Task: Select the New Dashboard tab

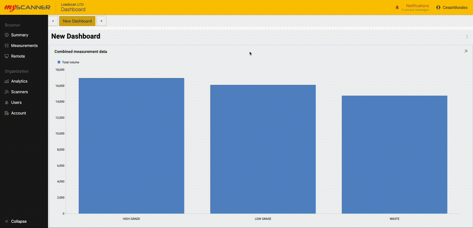Action: pos(77,21)
